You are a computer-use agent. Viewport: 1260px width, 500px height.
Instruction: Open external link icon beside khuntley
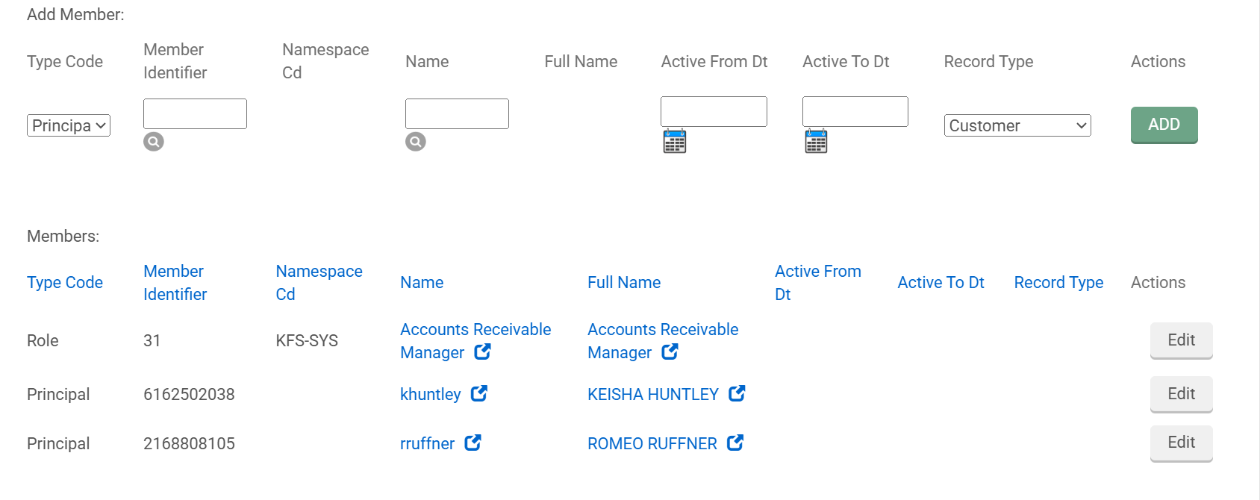pos(479,393)
